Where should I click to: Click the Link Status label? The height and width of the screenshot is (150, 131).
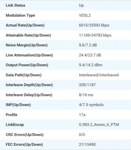pyautogui.click(x=16, y=5)
